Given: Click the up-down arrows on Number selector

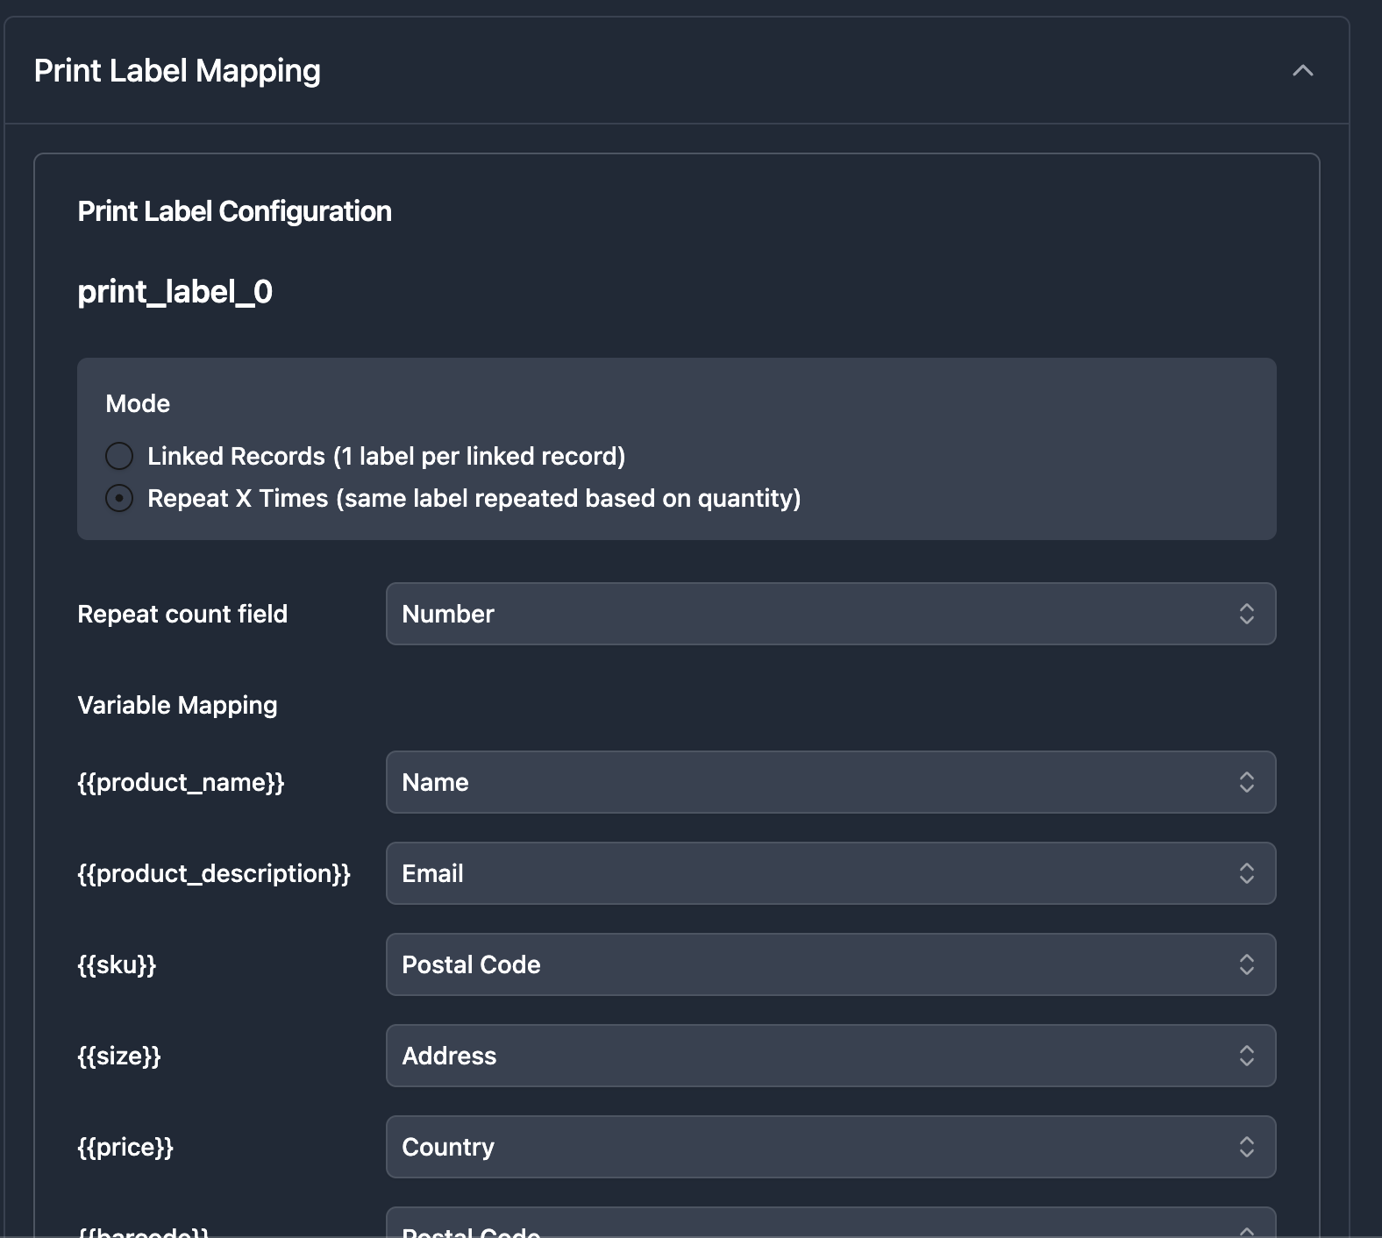Looking at the screenshot, I should pyautogui.click(x=1246, y=614).
